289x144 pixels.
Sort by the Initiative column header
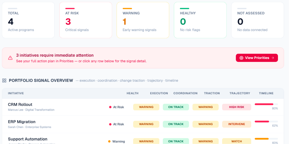tap(16, 93)
